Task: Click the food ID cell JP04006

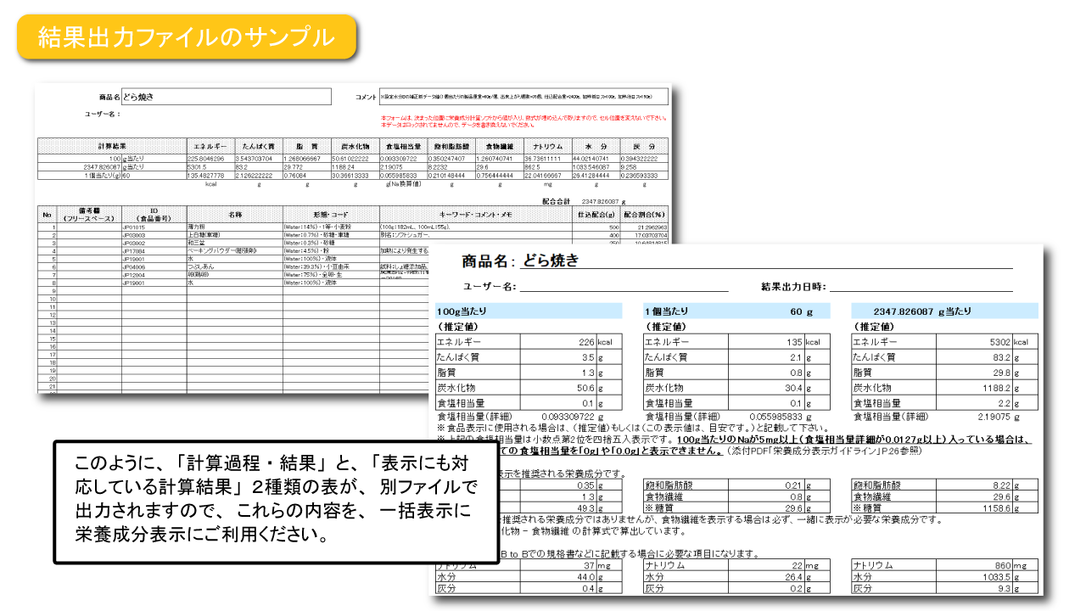Action: [x=154, y=266]
